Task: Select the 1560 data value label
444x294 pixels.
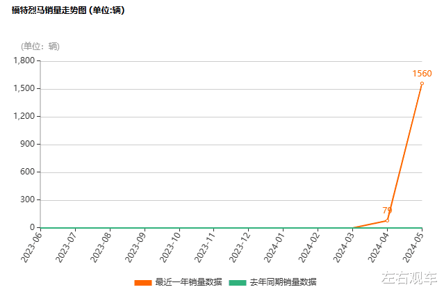Action: click(422, 74)
